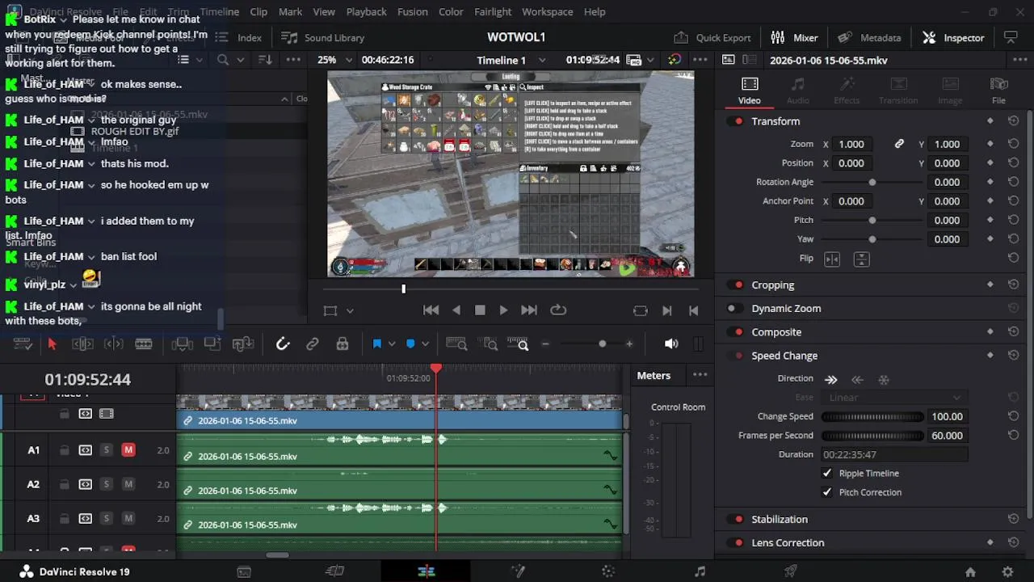
Task: Open the Metadata panel button
Action: click(x=869, y=38)
